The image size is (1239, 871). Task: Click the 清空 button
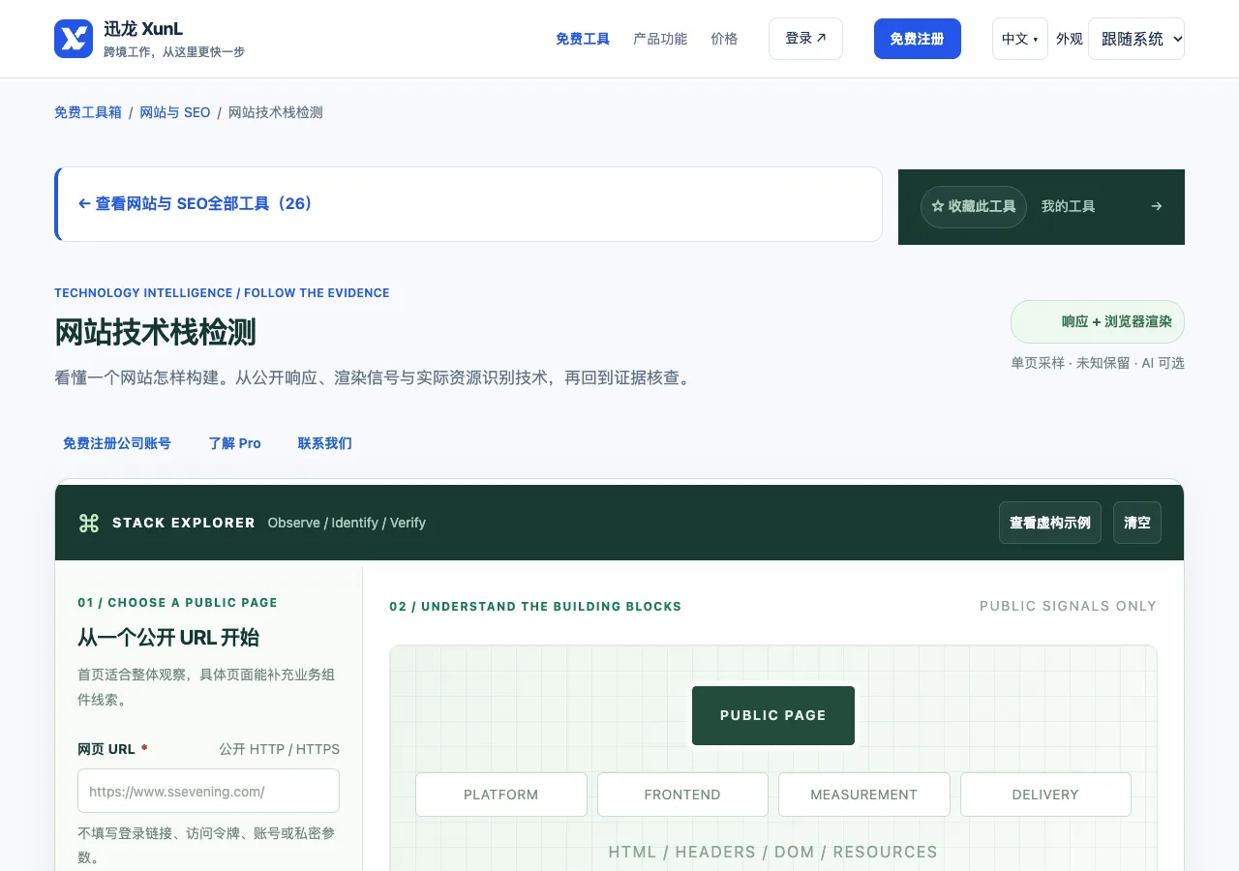tap(1137, 523)
